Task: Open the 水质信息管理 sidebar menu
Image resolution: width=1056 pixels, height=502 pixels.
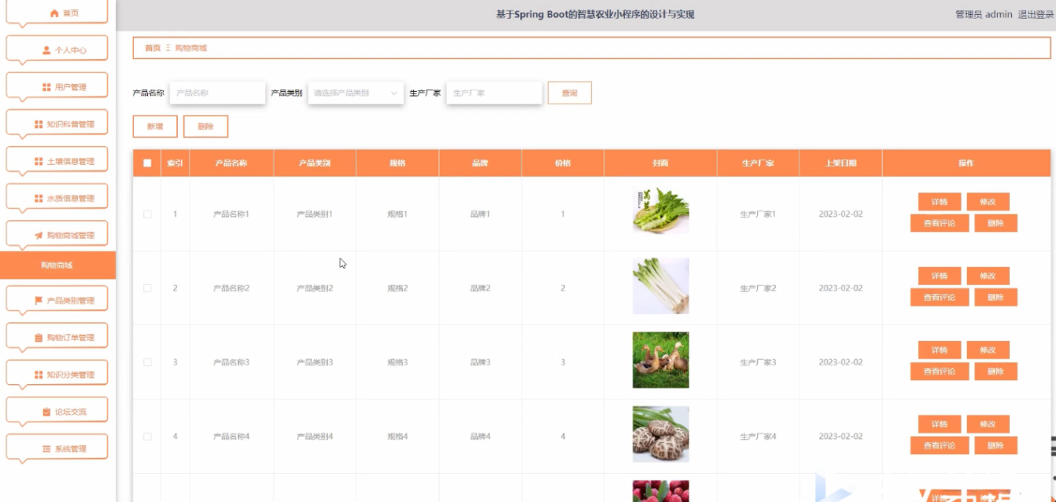Action: pos(57,198)
